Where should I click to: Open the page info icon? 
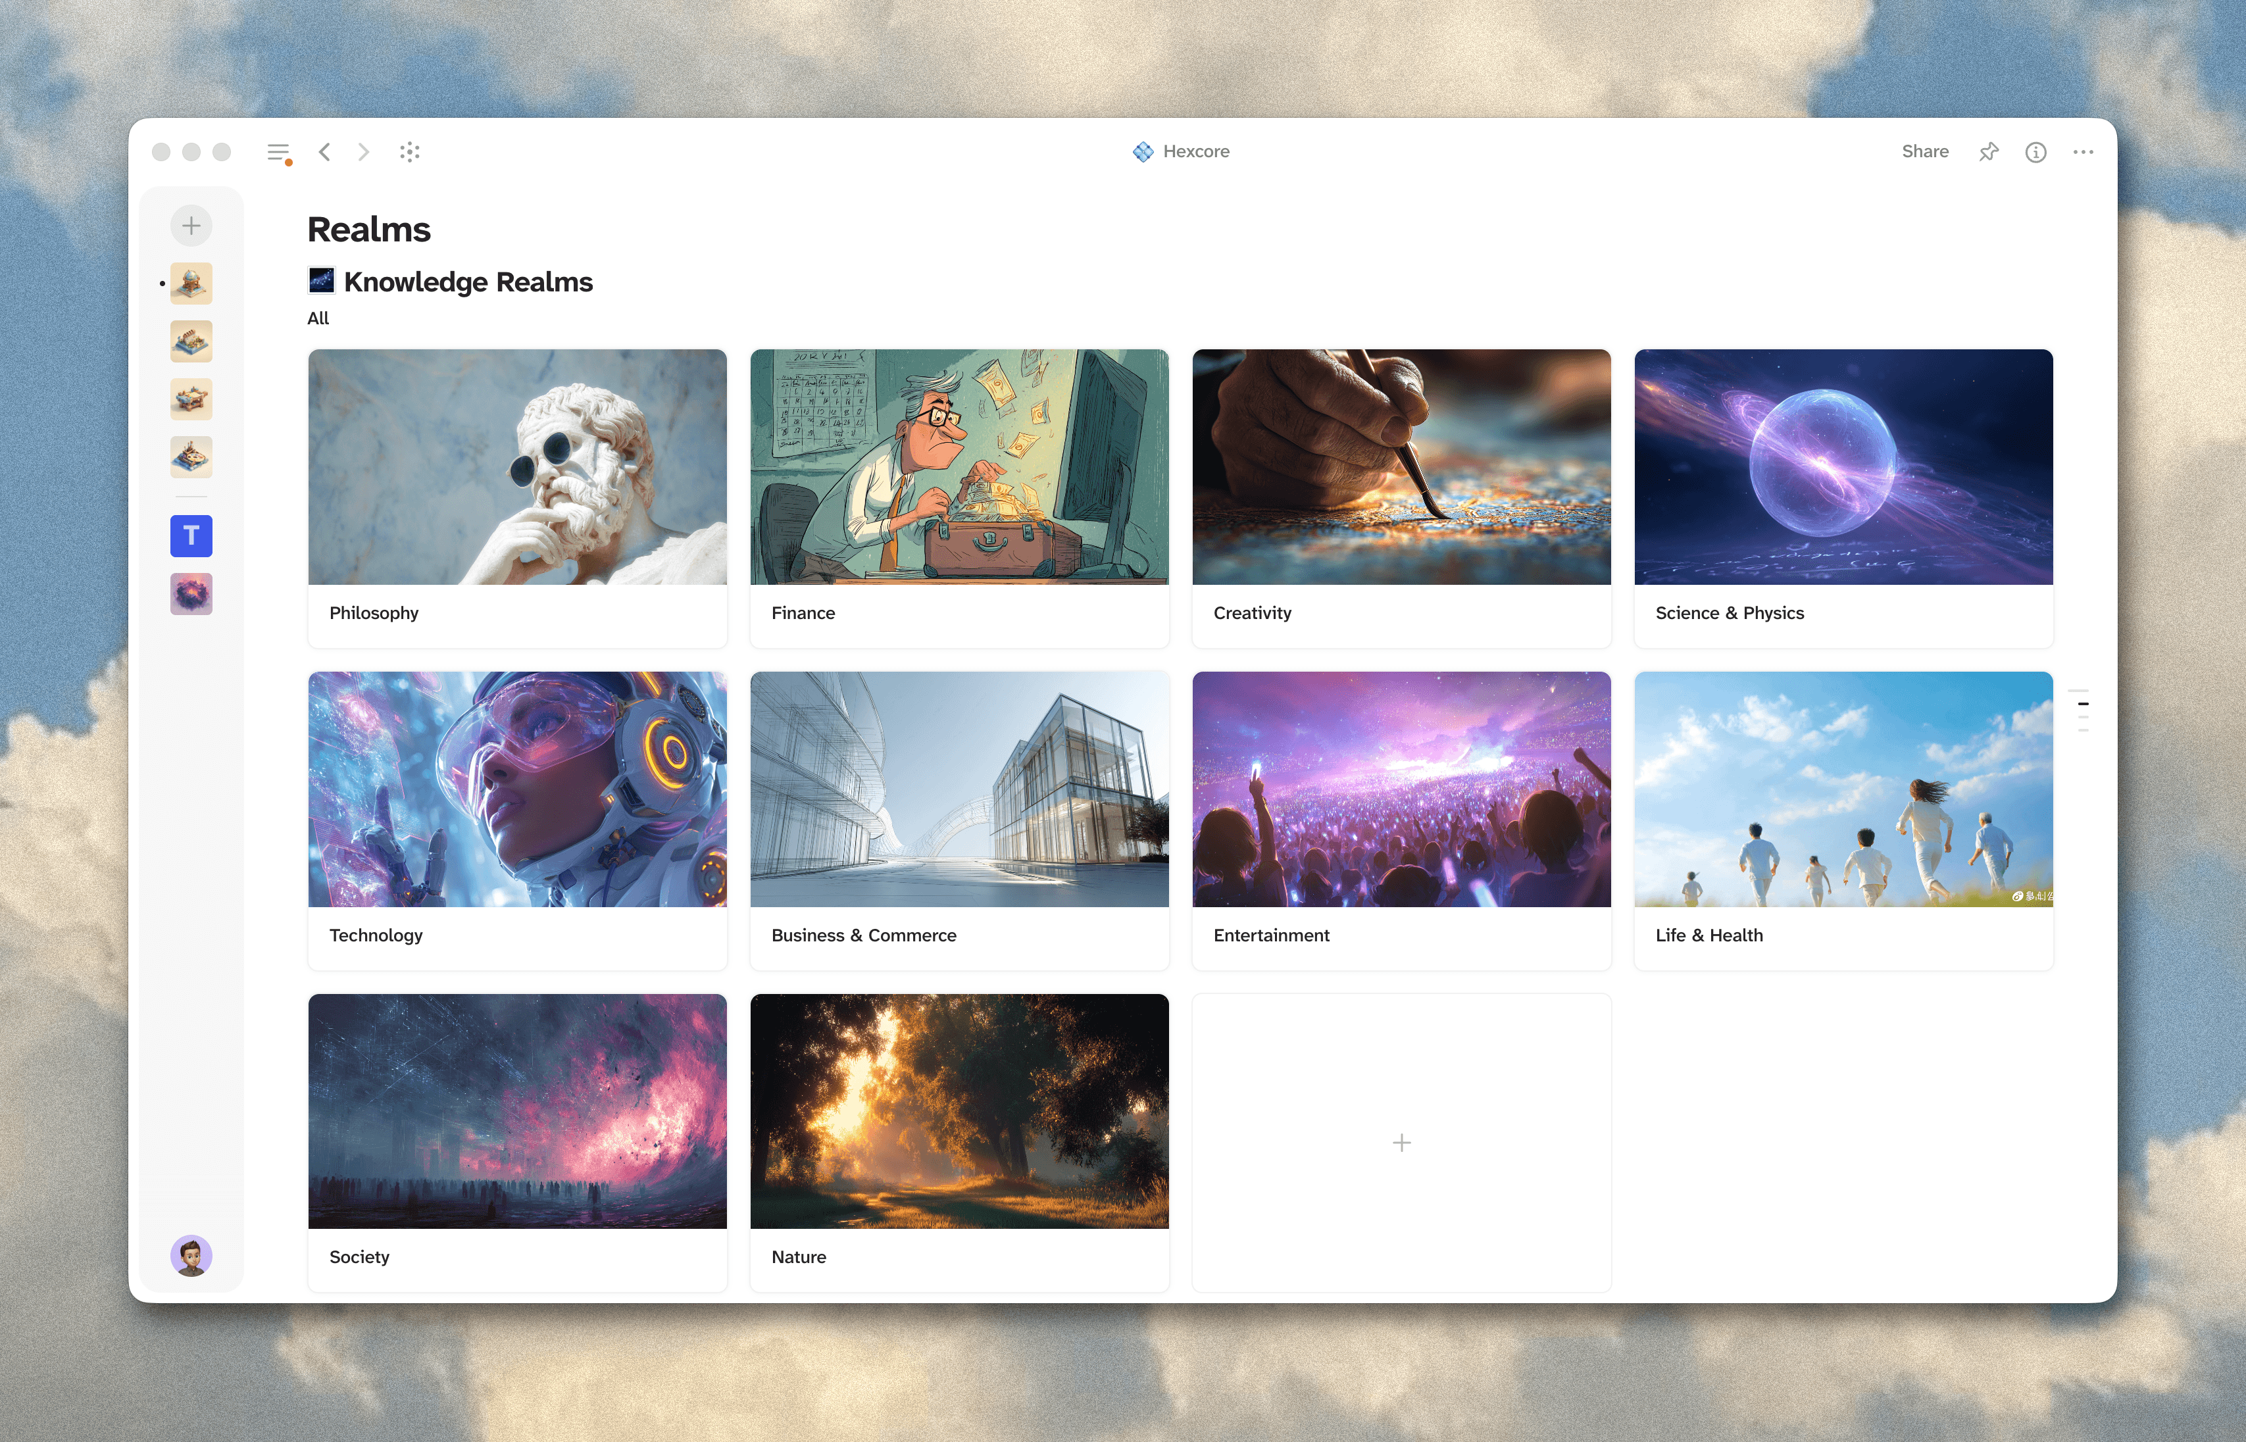(2035, 152)
